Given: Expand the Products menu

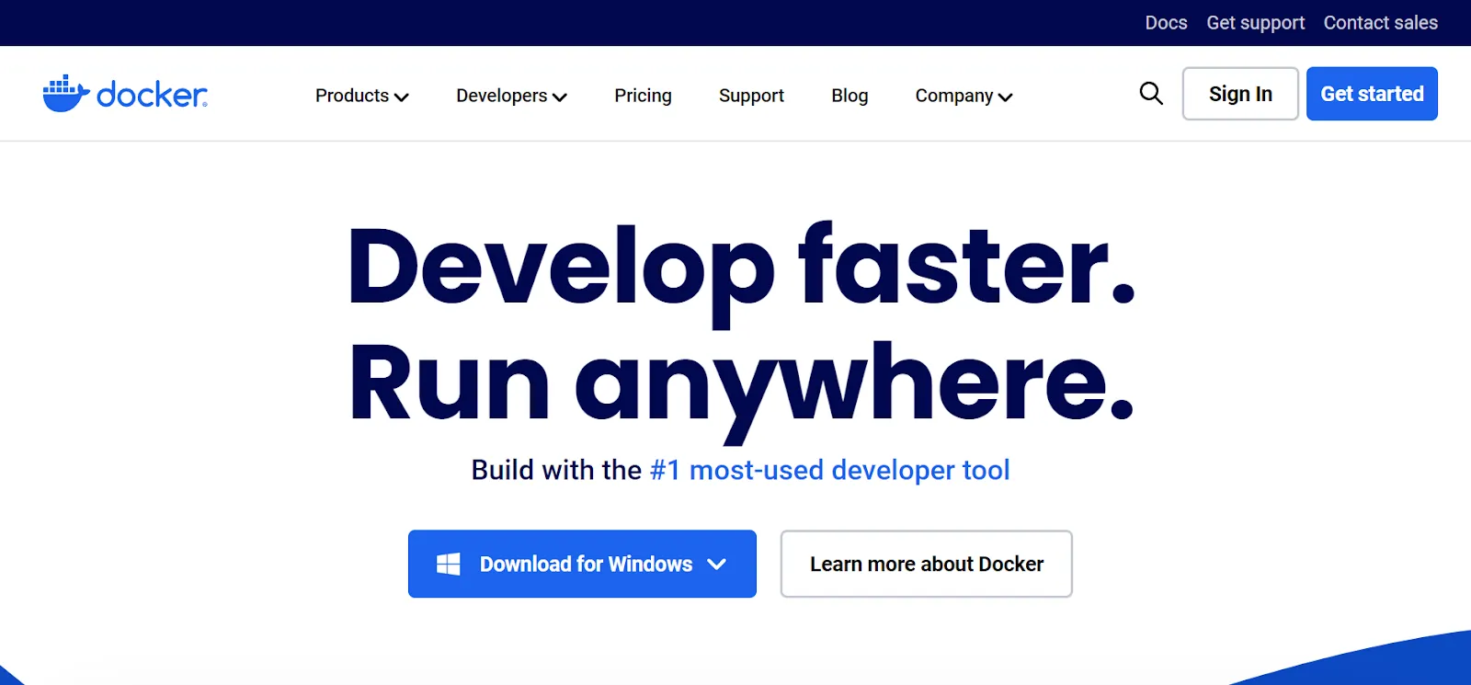Looking at the screenshot, I should pos(362,96).
